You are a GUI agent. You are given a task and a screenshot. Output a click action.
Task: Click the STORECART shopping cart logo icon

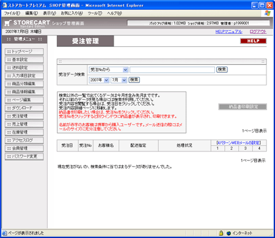pyautogui.click(x=7, y=23)
